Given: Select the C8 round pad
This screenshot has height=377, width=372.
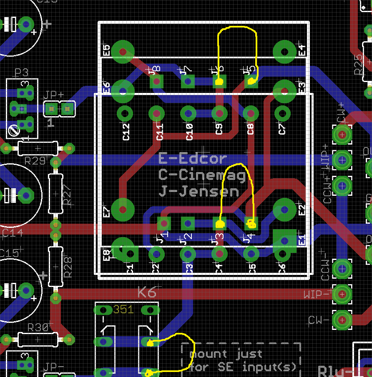Looking at the screenshot, I should (251, 113).
